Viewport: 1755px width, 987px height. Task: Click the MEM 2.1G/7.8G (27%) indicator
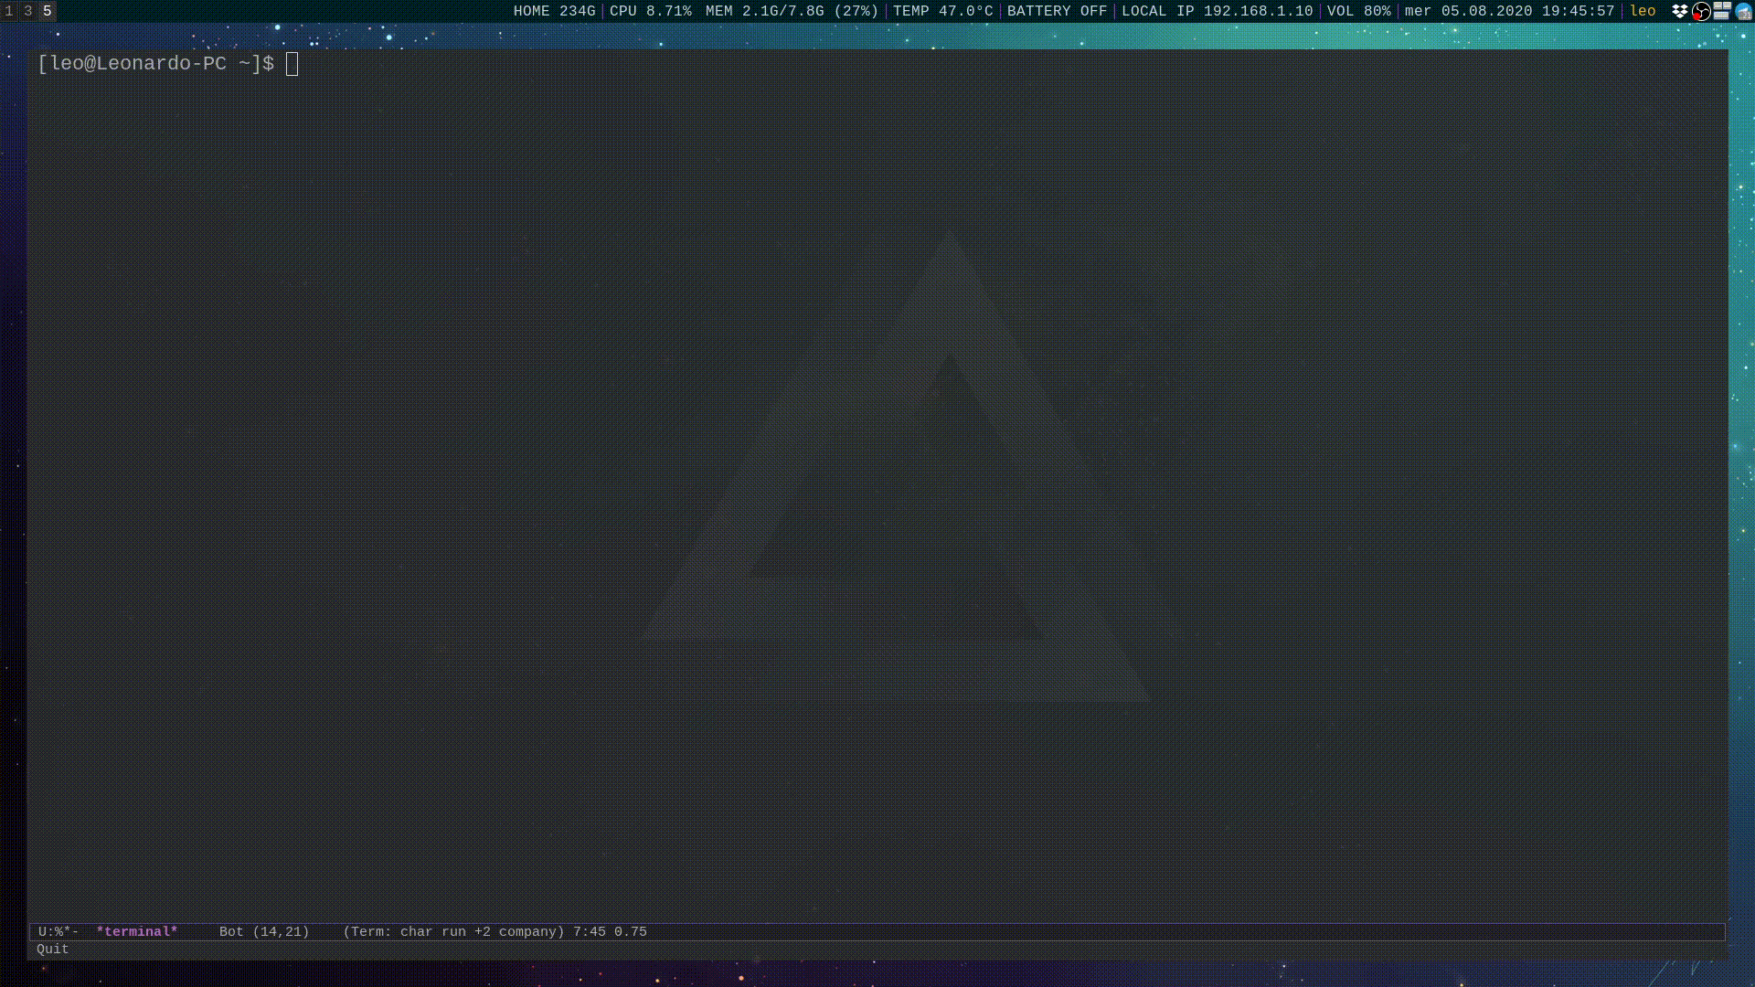tap(792, 11)
